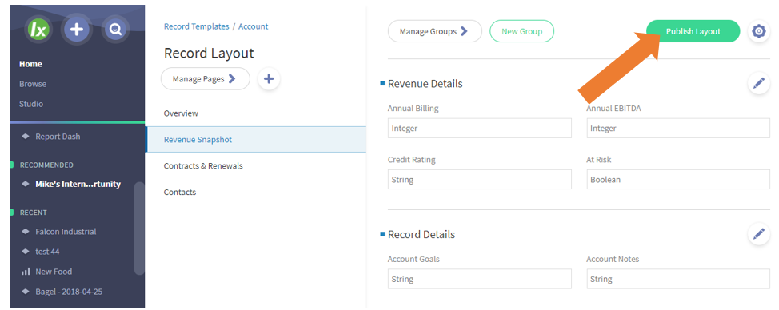Screen dimensions: 779x310
Task: Select the Contracts & Renewals page
Action: point(255,165)
